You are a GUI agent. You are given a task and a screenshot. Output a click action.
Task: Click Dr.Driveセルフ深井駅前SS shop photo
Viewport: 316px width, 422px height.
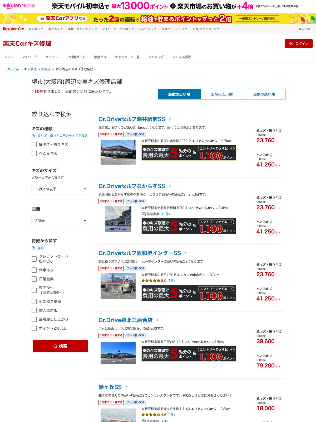(118, 152)
